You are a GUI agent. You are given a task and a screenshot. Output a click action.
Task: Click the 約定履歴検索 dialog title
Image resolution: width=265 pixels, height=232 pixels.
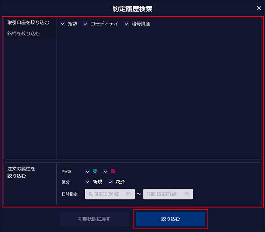[x=132, y=9]
